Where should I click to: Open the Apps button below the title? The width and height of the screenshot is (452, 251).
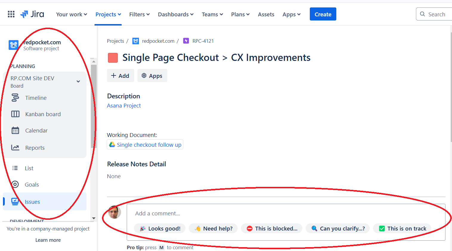coord(152,76)
